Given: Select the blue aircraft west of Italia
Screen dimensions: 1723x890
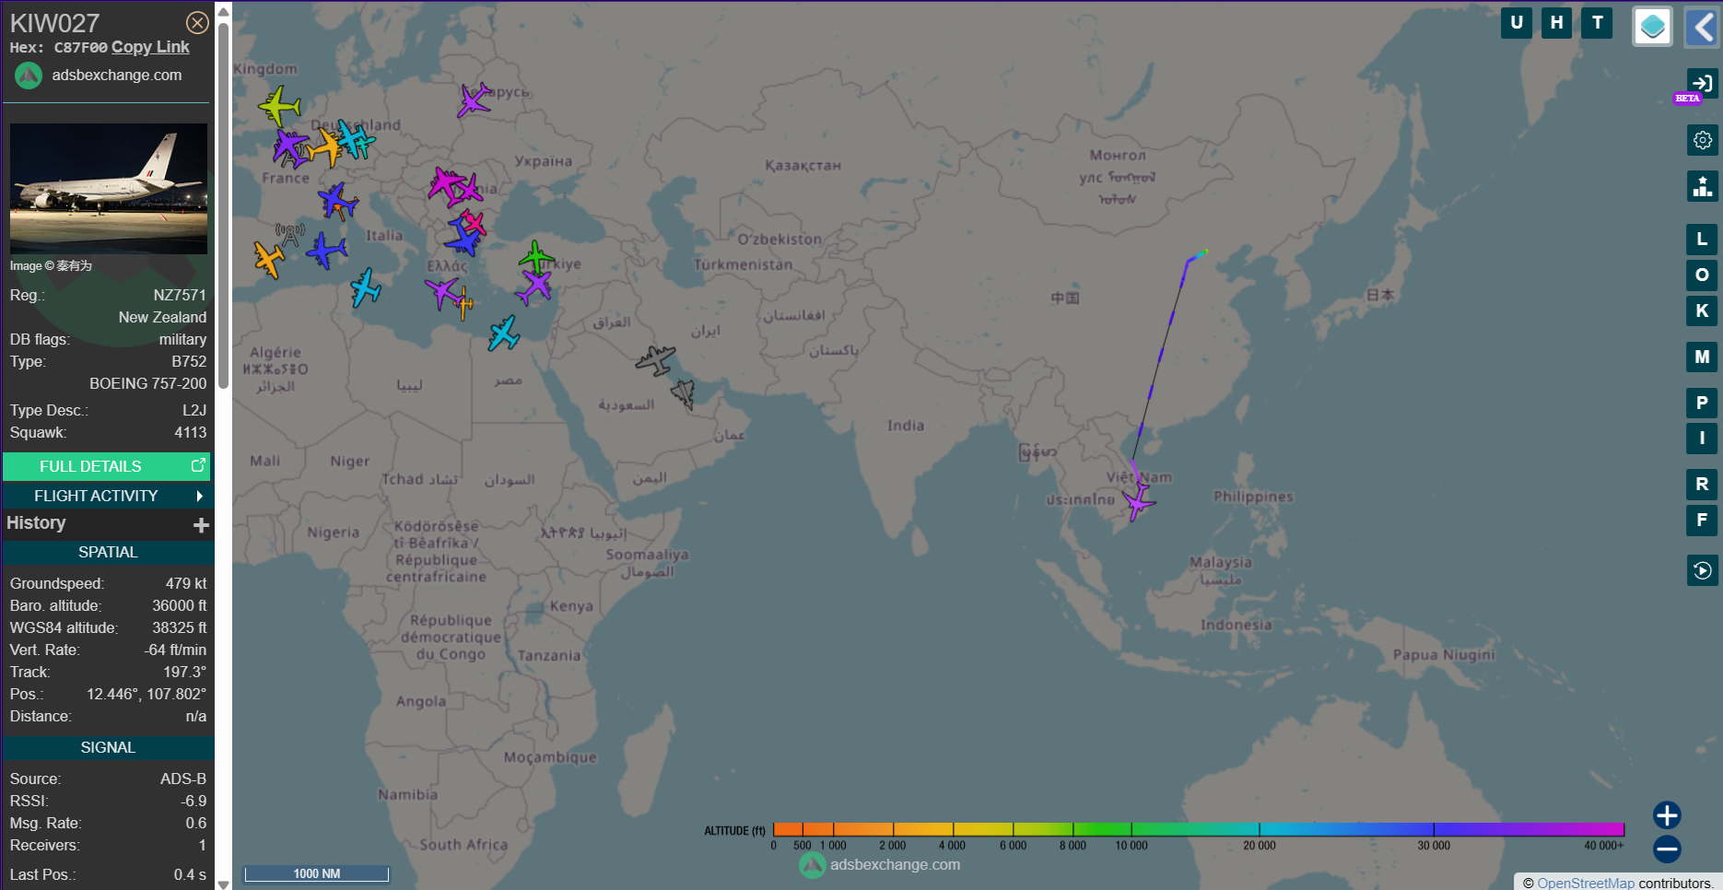Looking at the screenshot, I should click(326, 250).
